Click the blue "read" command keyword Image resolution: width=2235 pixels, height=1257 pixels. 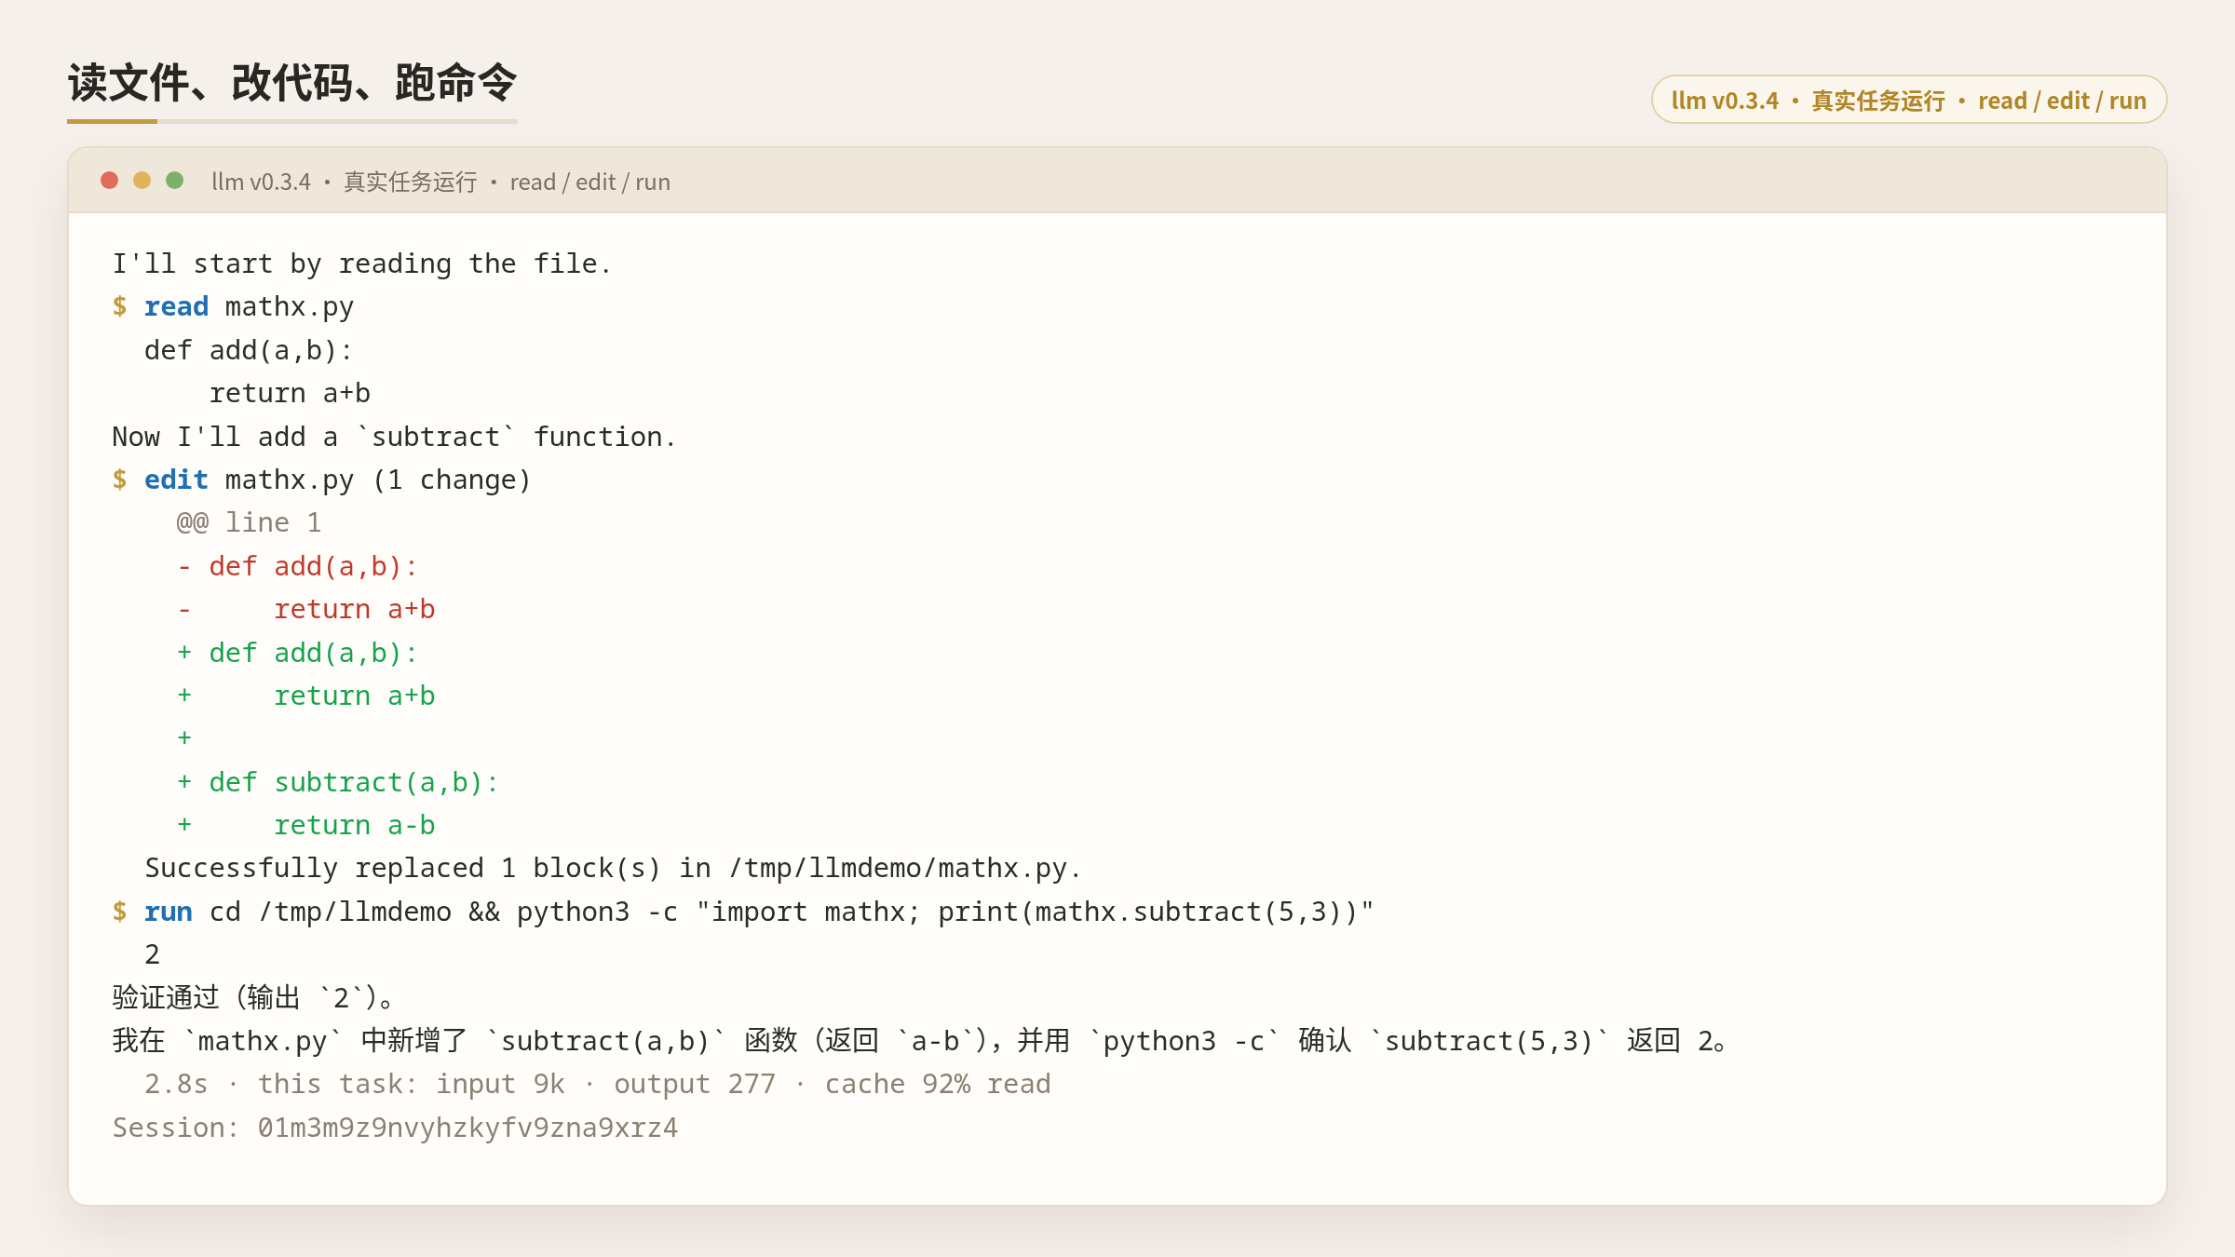point(176,307)
